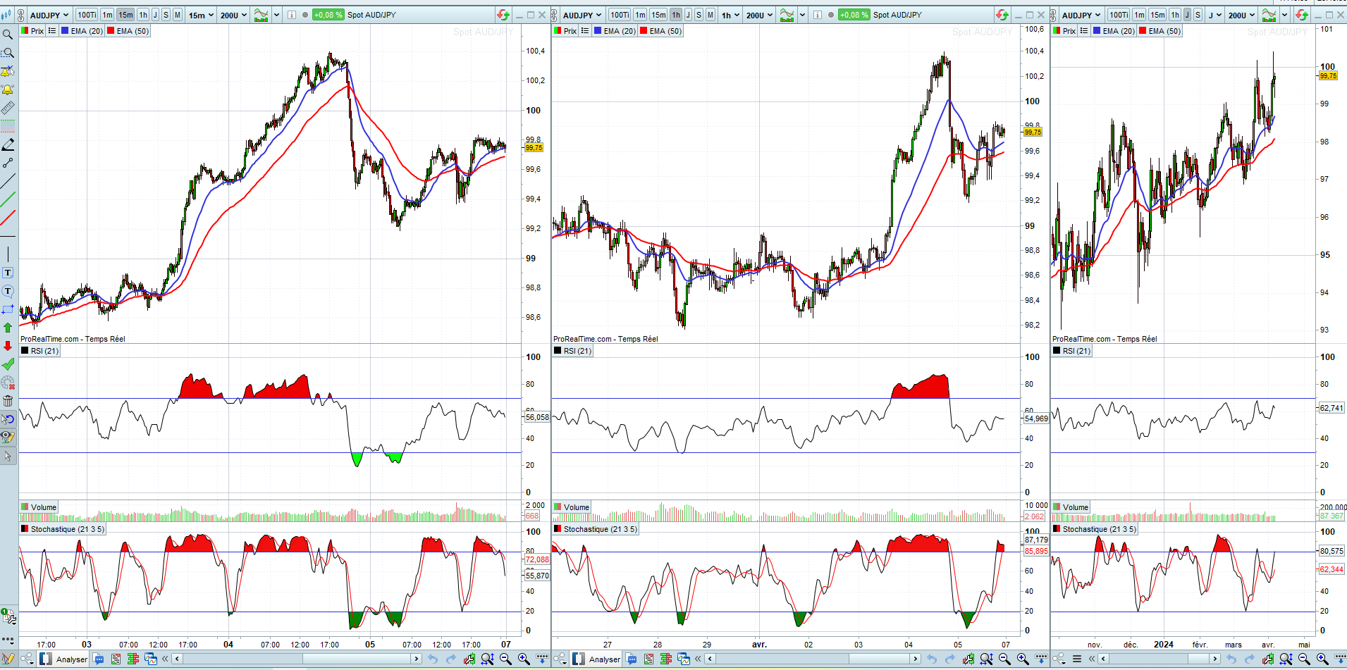
Task: Open the Volume label on right chart
Action: pyautogui.click(x=1071, y=507)
